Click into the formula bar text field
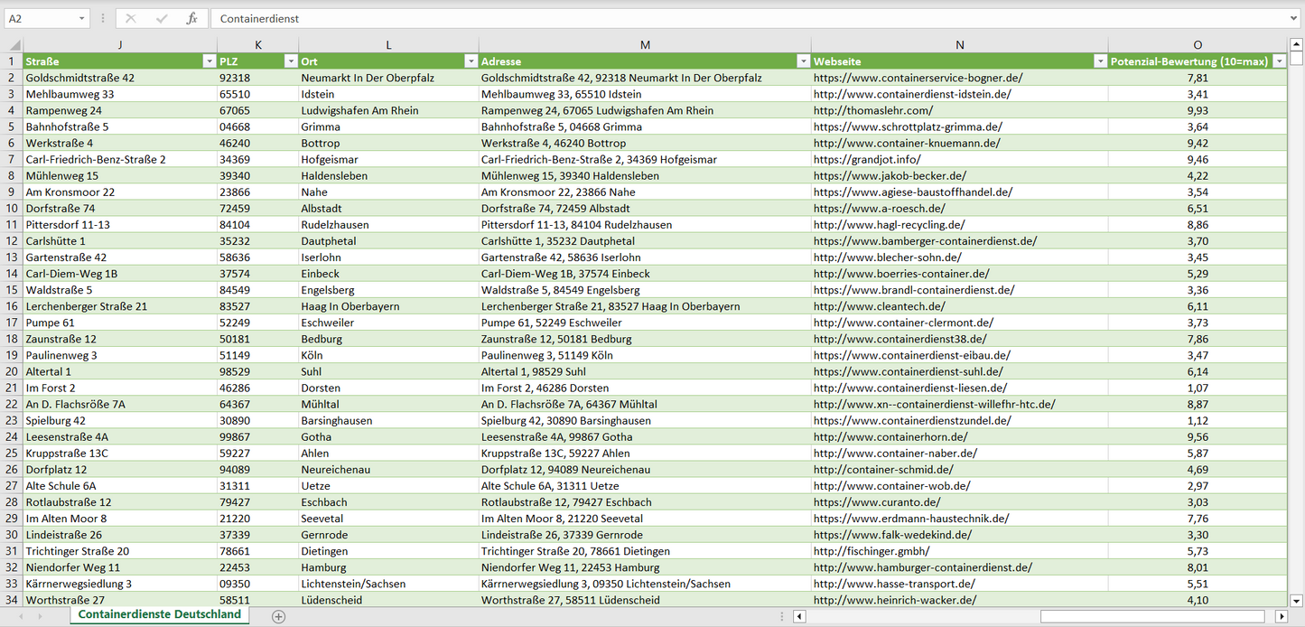Image resolution: width=1305 pixels, height=627 pixels. coord(722,18)
